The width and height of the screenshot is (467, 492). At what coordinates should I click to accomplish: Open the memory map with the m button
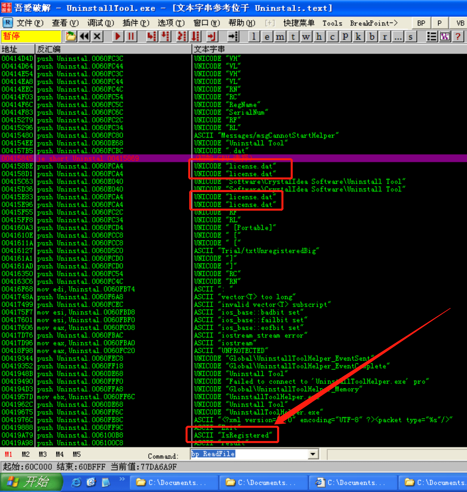pyautogui.click(x=280, y=37)
